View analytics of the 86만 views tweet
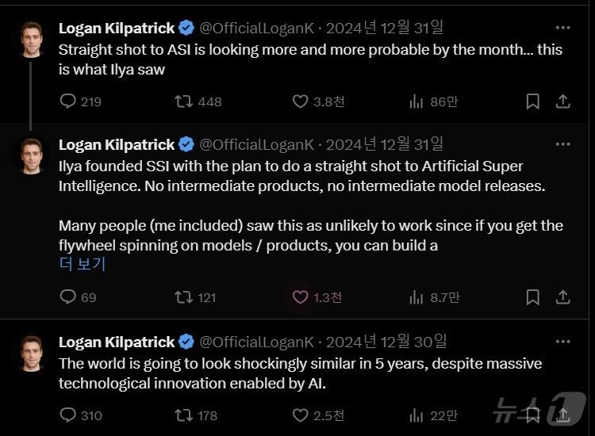 click(416, 101)
